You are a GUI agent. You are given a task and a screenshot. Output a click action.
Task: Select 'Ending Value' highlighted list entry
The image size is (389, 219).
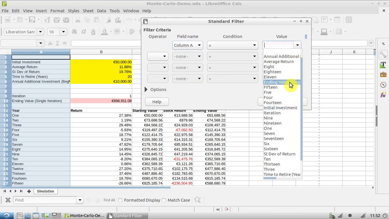(282, 82)
